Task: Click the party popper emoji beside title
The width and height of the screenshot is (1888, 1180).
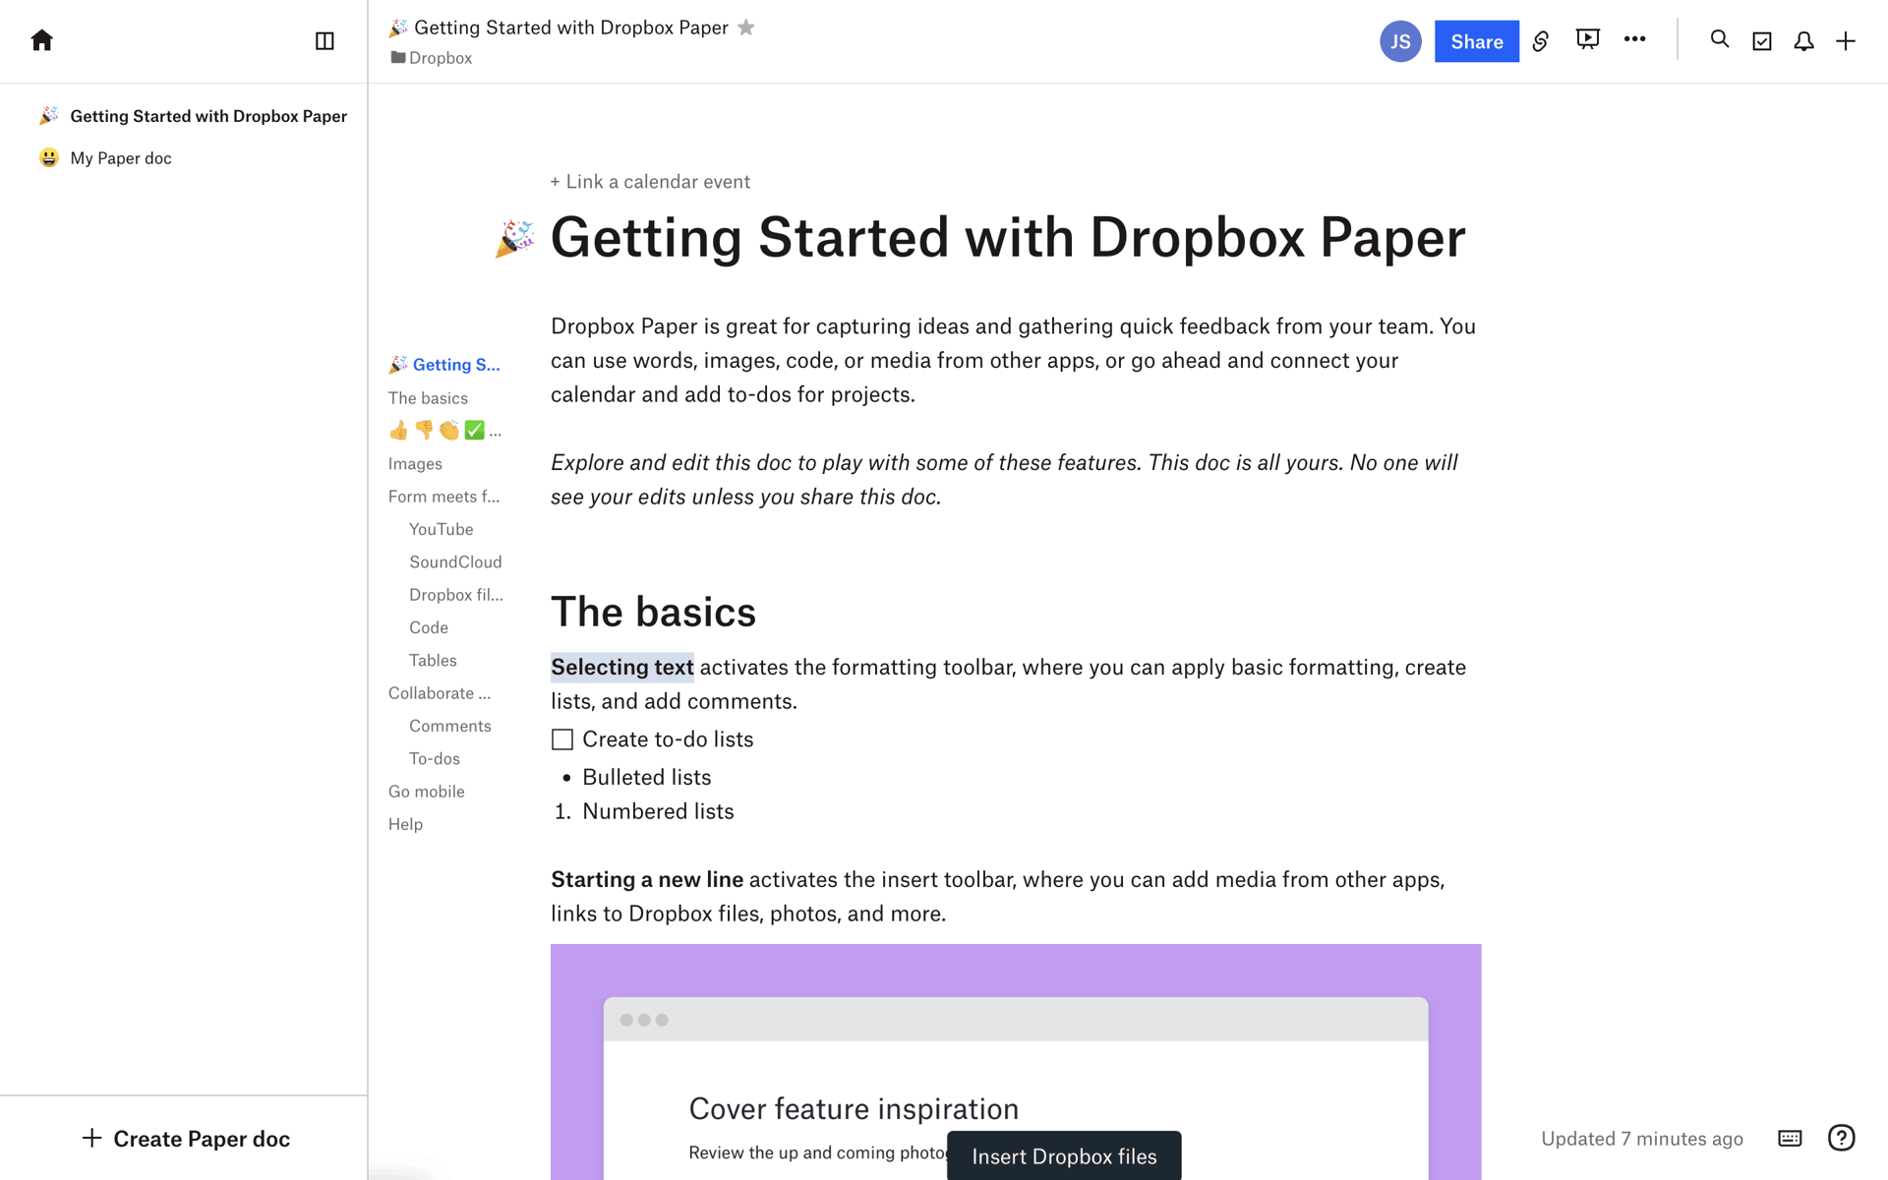Action: pos(515,239)
